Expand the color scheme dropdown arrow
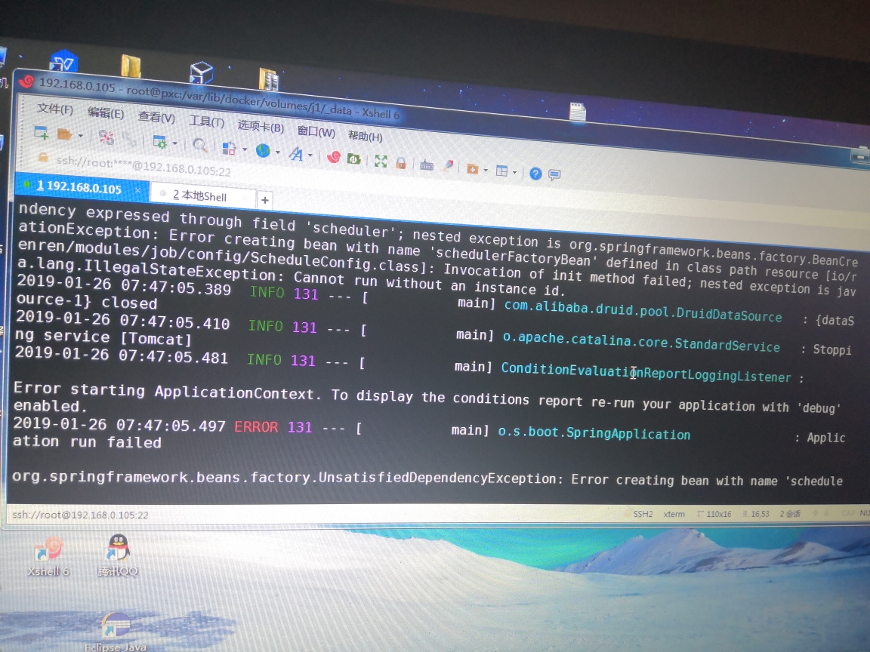 (x=245, y=149)
